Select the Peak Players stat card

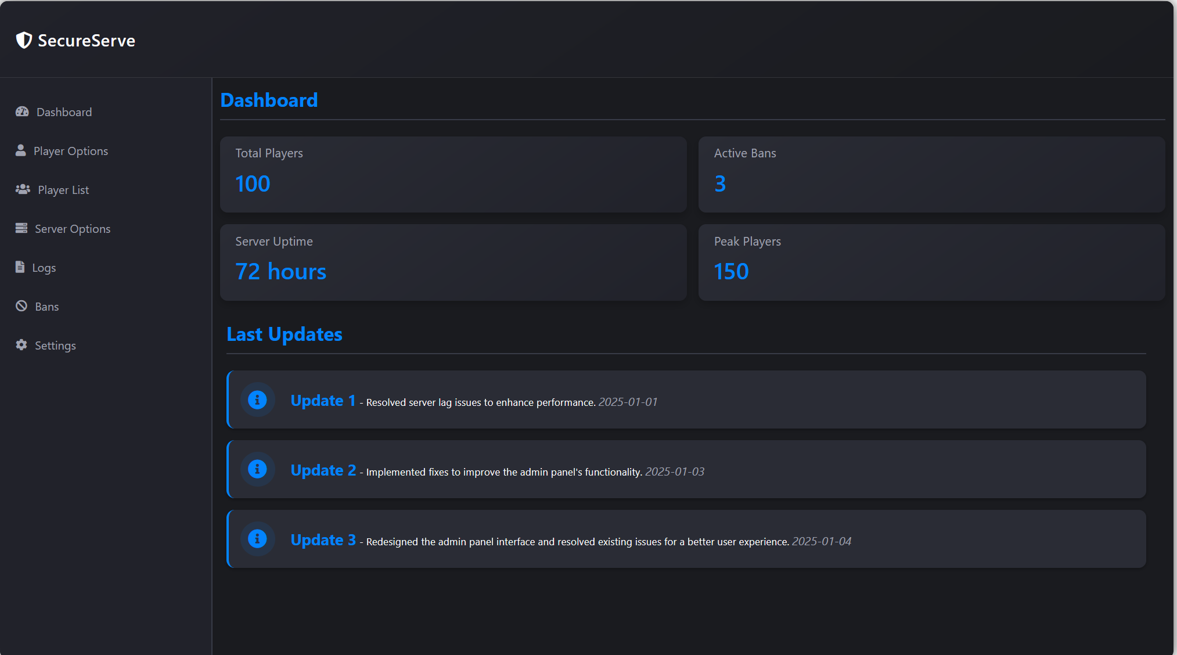(x=931, y=262)
